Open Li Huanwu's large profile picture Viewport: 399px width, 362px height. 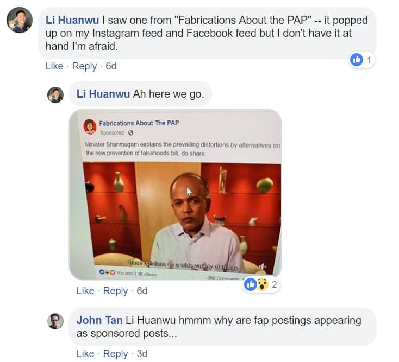[20, 20]
